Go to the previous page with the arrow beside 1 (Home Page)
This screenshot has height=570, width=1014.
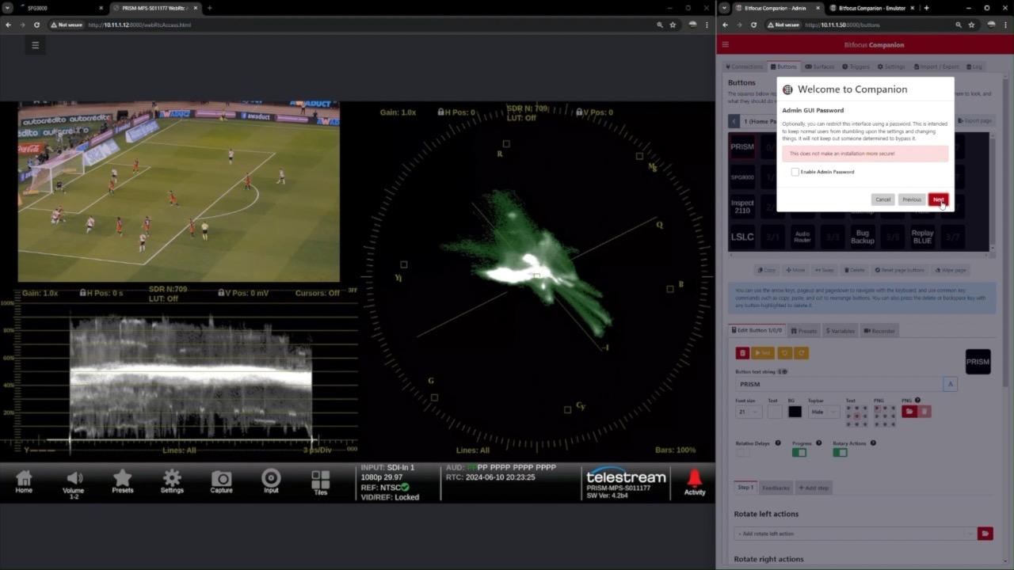[x=734, y=121]
